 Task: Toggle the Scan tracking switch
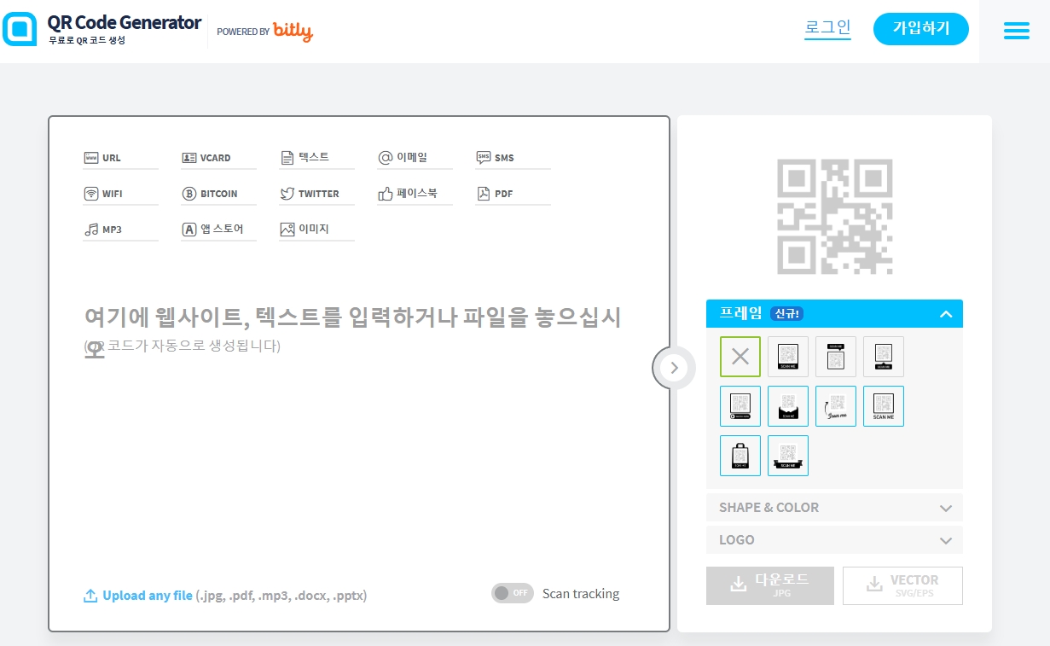[x=513, y=593]
